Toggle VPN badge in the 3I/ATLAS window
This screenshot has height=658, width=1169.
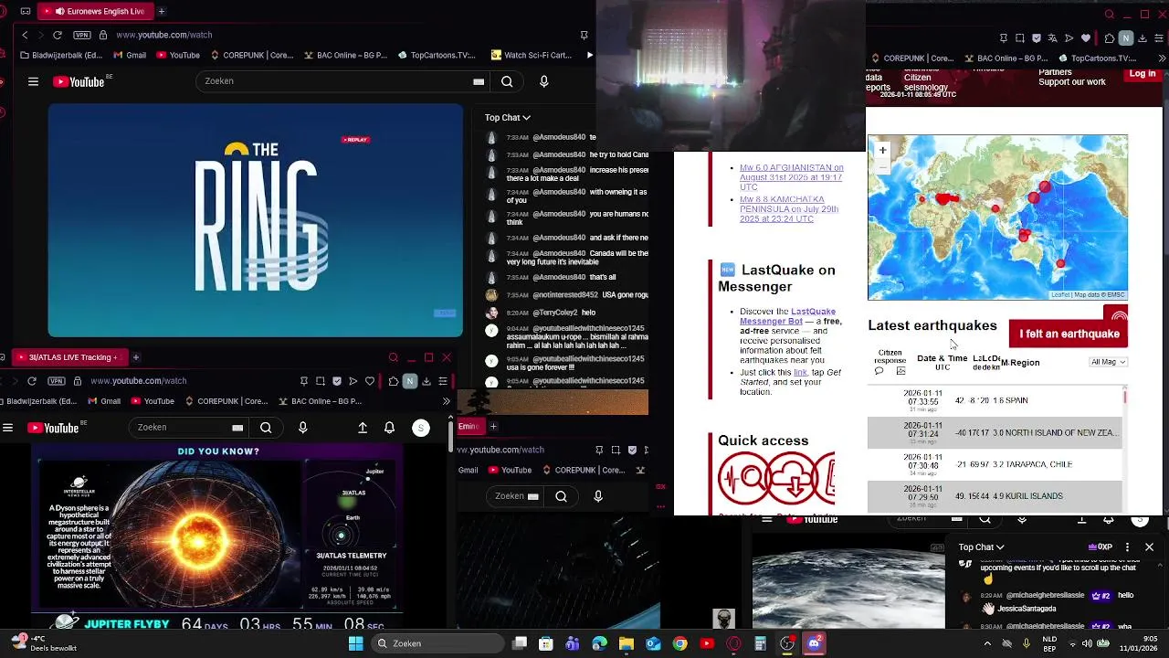(57, 381)
